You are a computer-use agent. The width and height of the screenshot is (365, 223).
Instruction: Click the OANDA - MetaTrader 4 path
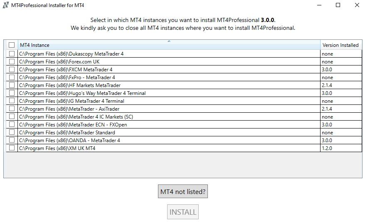coord(69,141)
